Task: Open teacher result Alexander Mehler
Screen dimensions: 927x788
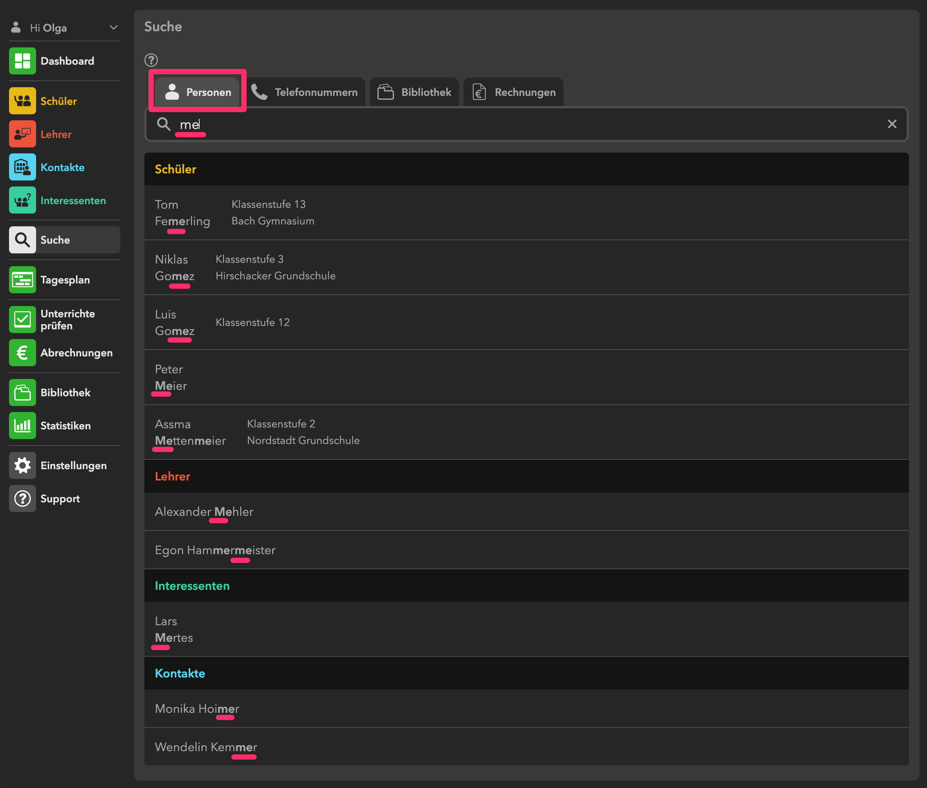Action: 204,512
